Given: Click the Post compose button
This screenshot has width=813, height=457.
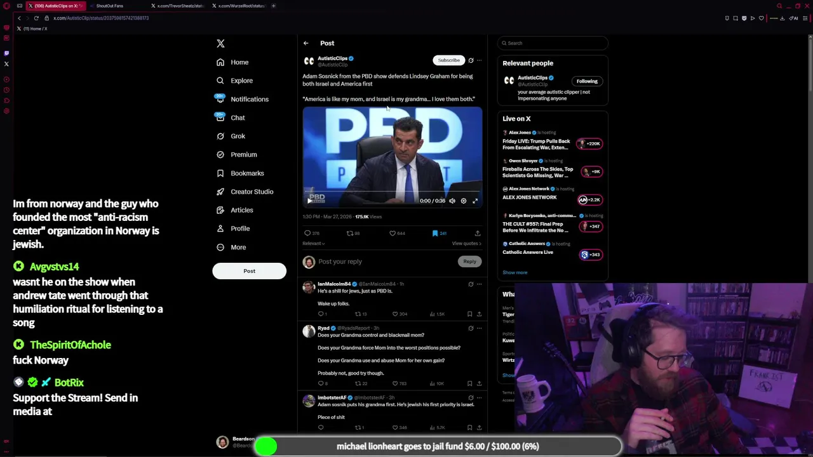Looking at the screenshot, I should point(249,271).
